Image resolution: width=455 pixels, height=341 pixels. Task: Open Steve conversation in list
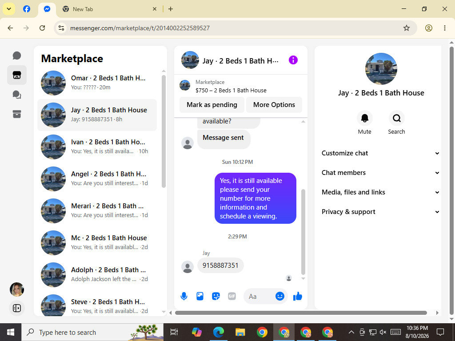coord(97,305)
